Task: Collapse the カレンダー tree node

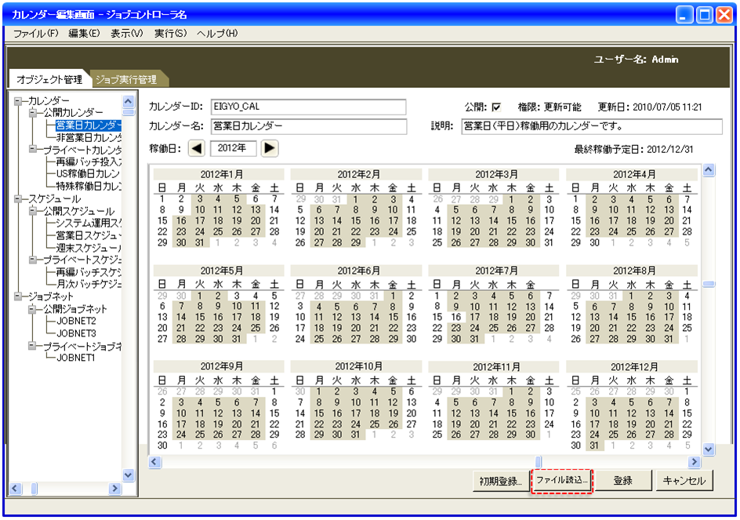Action: pyautogui.click(x=18, y=100)
